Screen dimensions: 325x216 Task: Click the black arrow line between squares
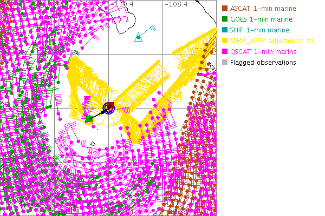point(99,113)
